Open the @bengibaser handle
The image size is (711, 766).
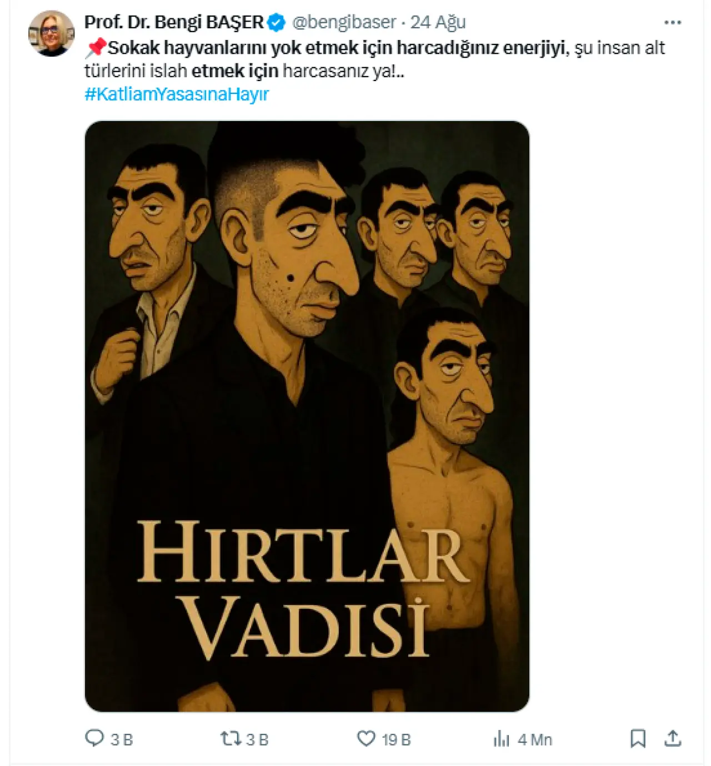pyautogui.click(x=344, y=22)
